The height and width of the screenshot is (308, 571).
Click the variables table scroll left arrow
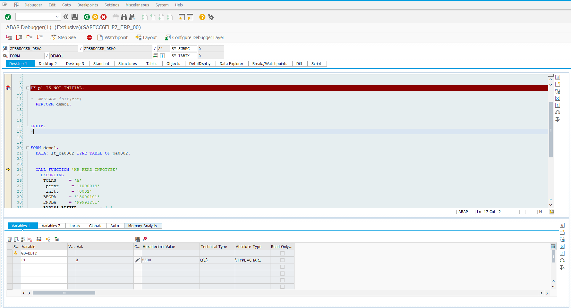(24, 293)
